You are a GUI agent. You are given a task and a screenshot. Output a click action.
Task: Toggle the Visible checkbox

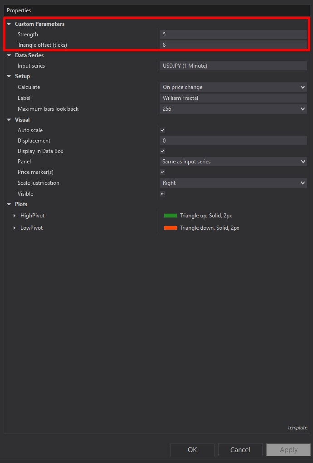(162, 194)
